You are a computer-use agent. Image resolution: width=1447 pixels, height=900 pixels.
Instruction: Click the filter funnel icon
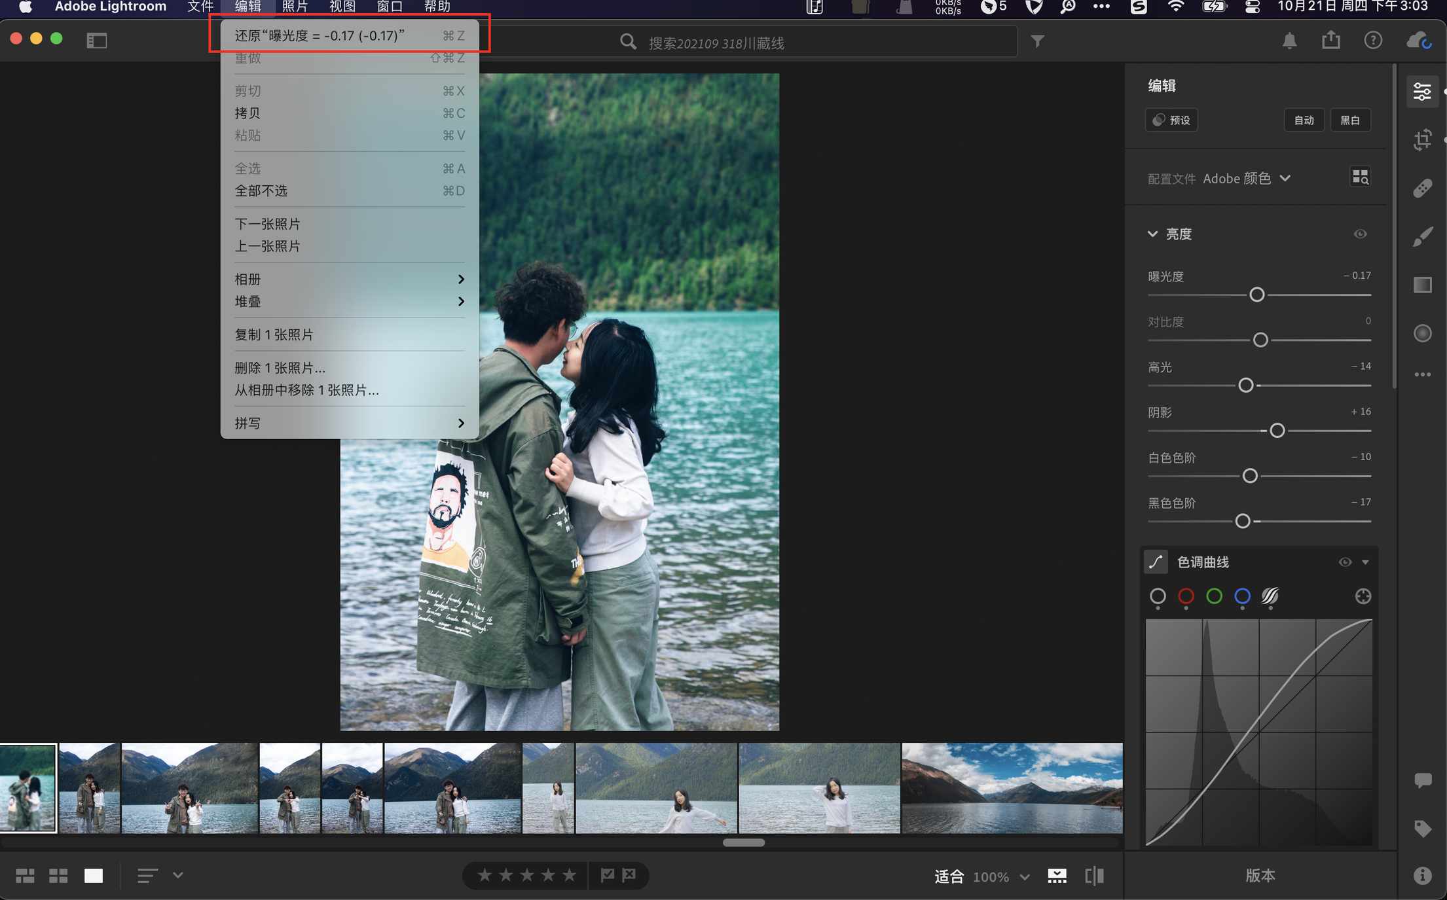pyautogui.click(x=1037, y=42)
